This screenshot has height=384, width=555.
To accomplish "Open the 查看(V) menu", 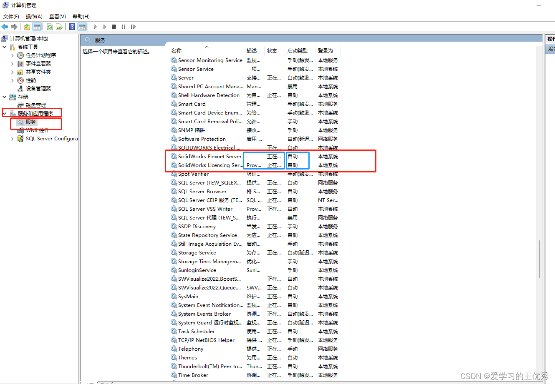I will pyautogui.click(x=58, y=17).
